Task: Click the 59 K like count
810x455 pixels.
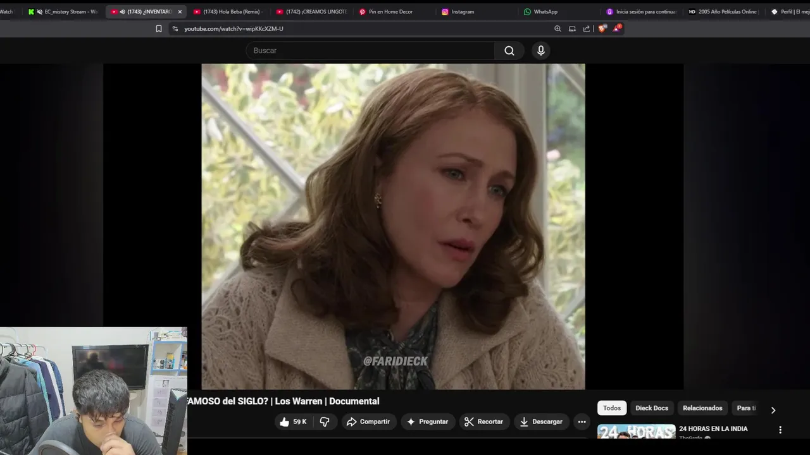Action: pyautogui.click(x=299, y=422)
